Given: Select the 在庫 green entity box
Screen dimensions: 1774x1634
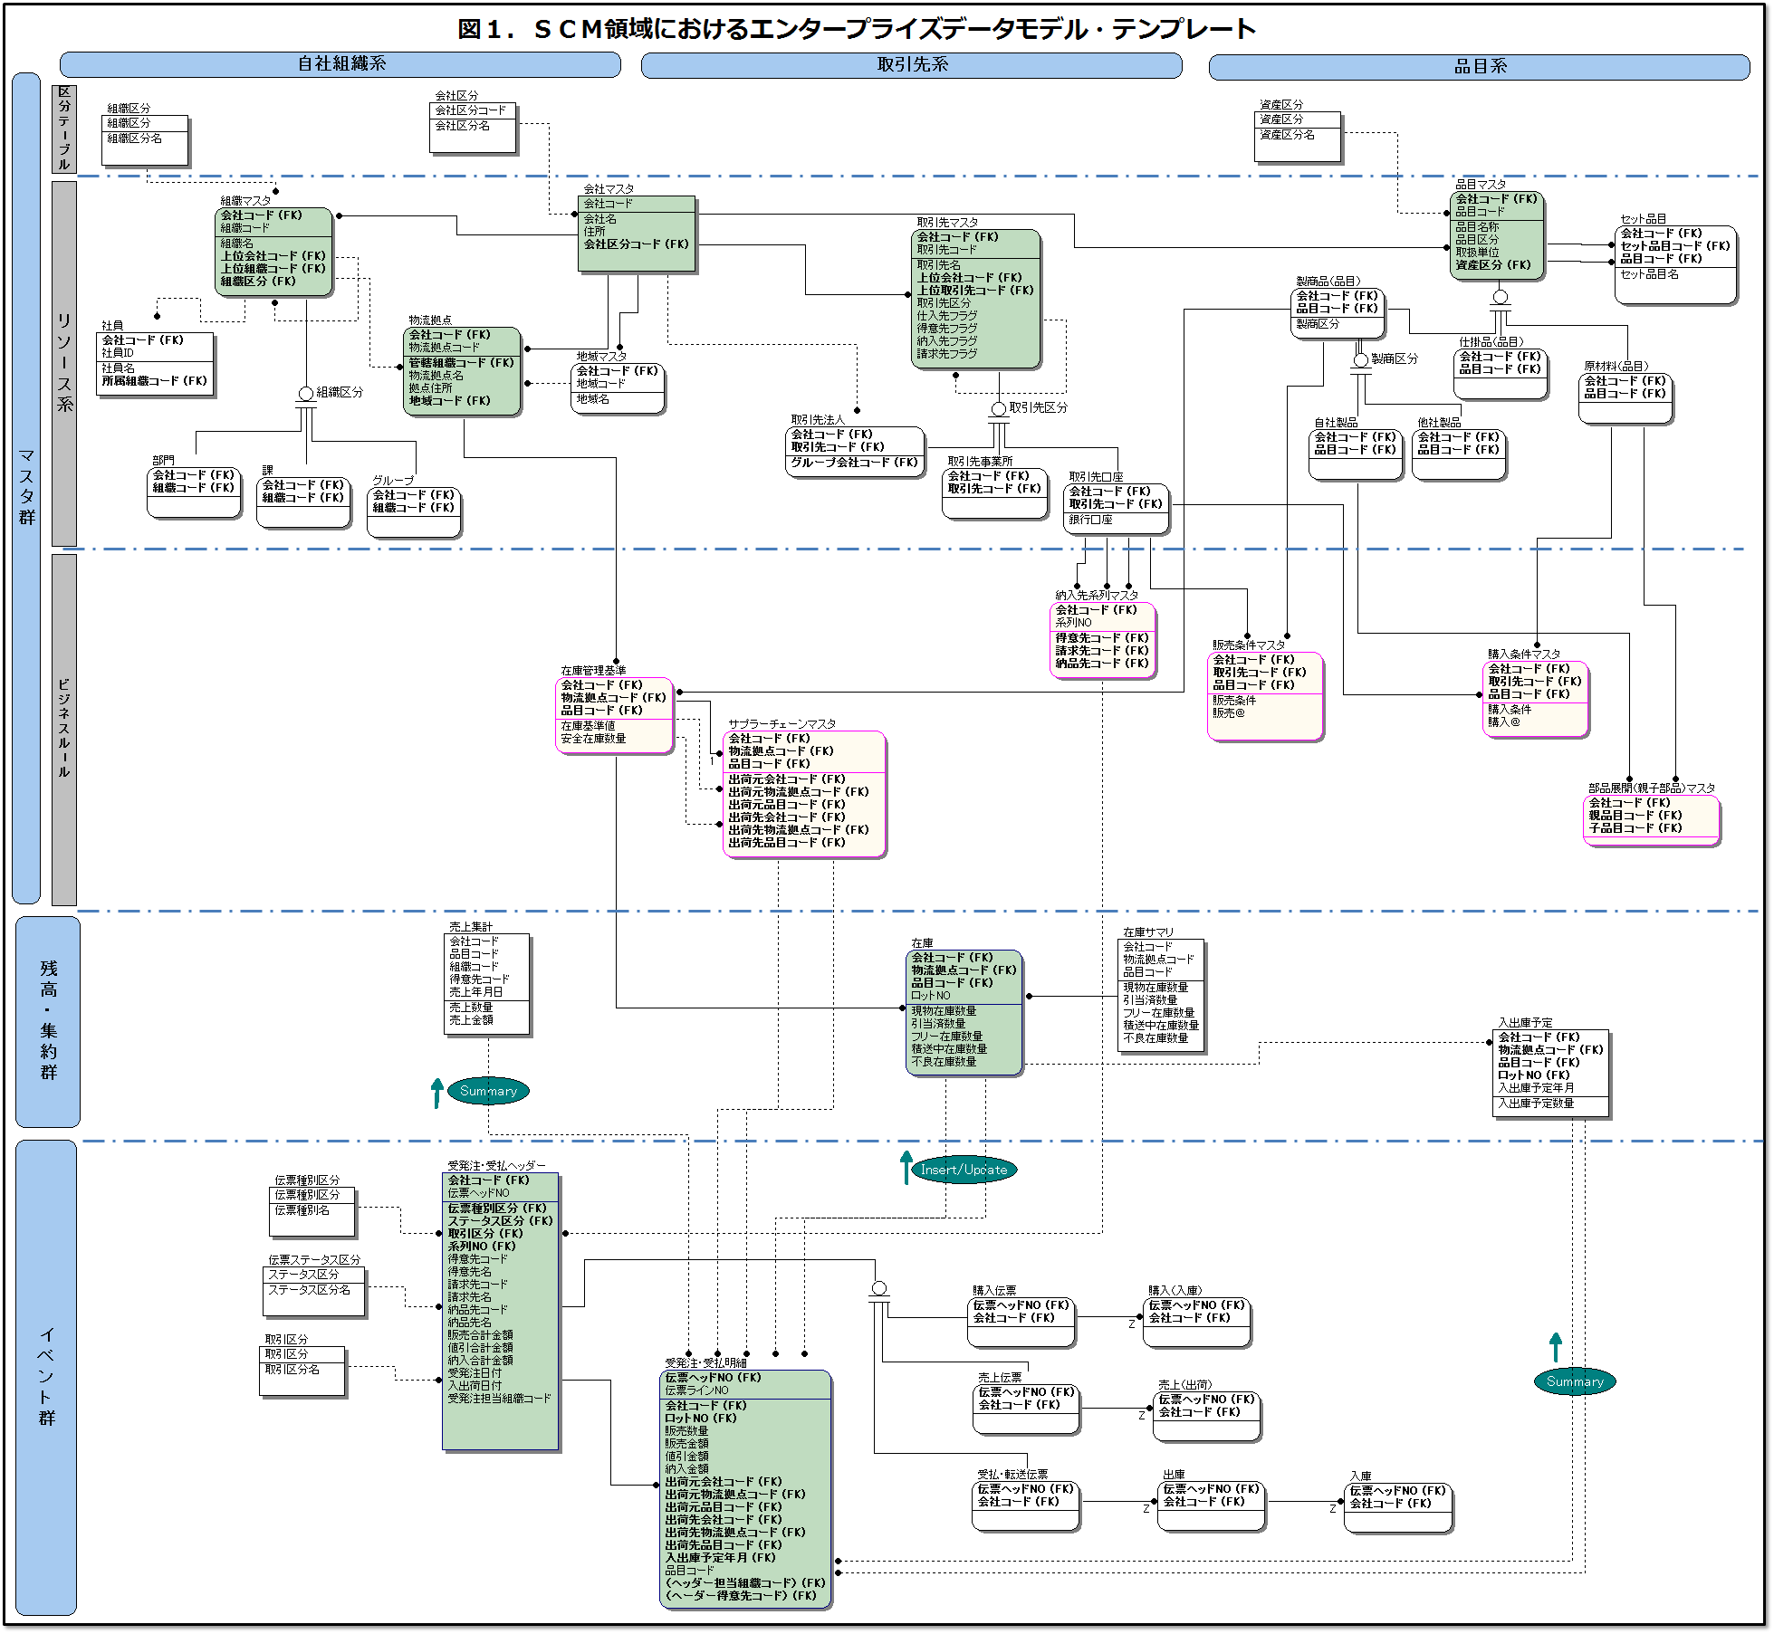Looking at the screenshot, I should click(x=964, y=1012).
